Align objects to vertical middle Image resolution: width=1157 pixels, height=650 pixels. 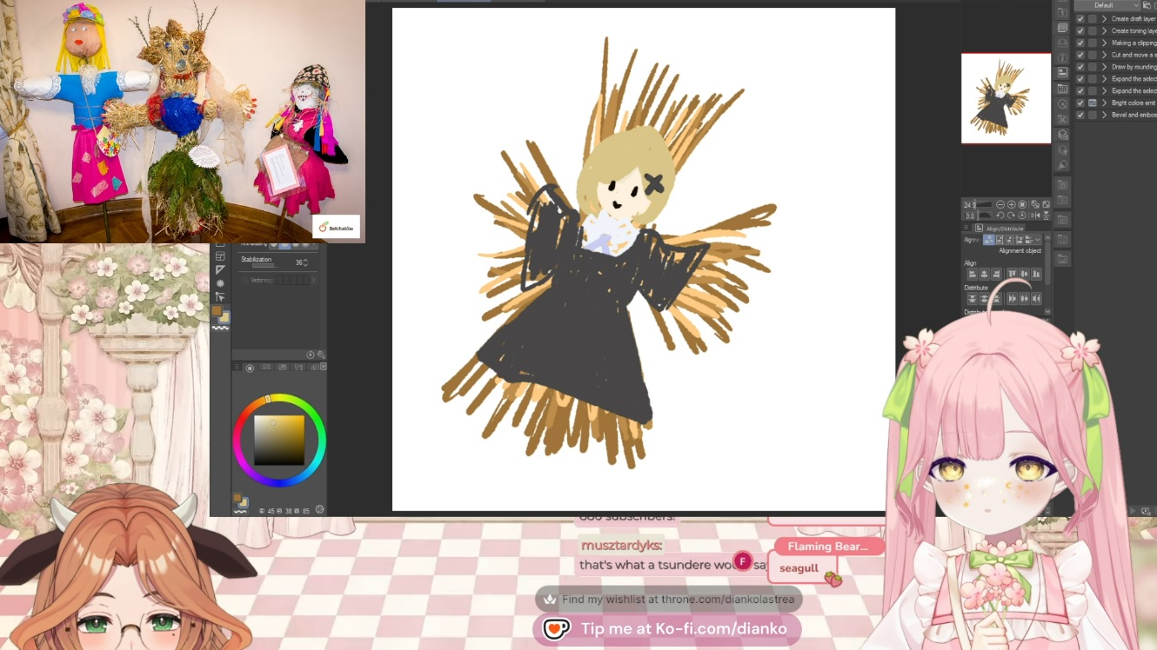(1024, 275)
